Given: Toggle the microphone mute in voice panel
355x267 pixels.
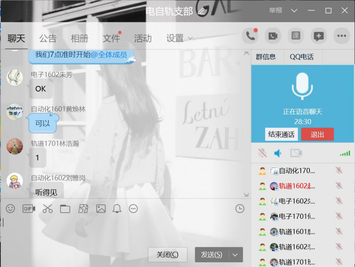Looking at the screenshot, I should (x=262, y=153).
